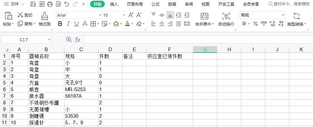Image resolution: width=313 pixels, height=127 pixels.
Task: Redo the last action
Action: click(x=75, y=4)
